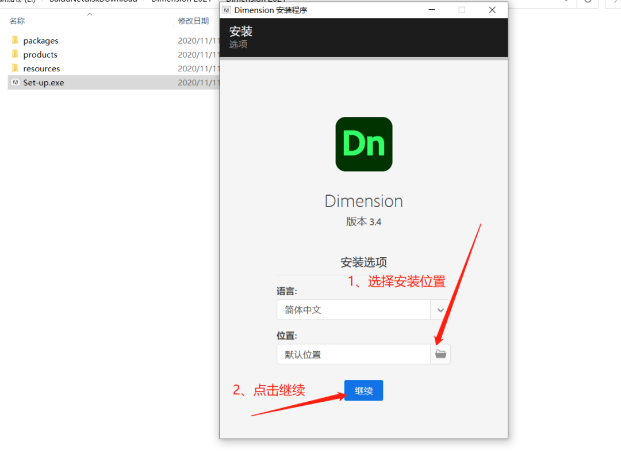The image size is (621, 453).
Task: Open the packages folder
Action: (40, 40)
